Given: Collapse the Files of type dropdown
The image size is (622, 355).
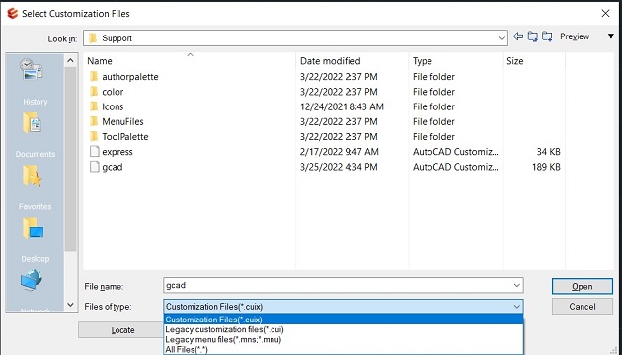Looking at the screenshot, I should pos(517,307).
